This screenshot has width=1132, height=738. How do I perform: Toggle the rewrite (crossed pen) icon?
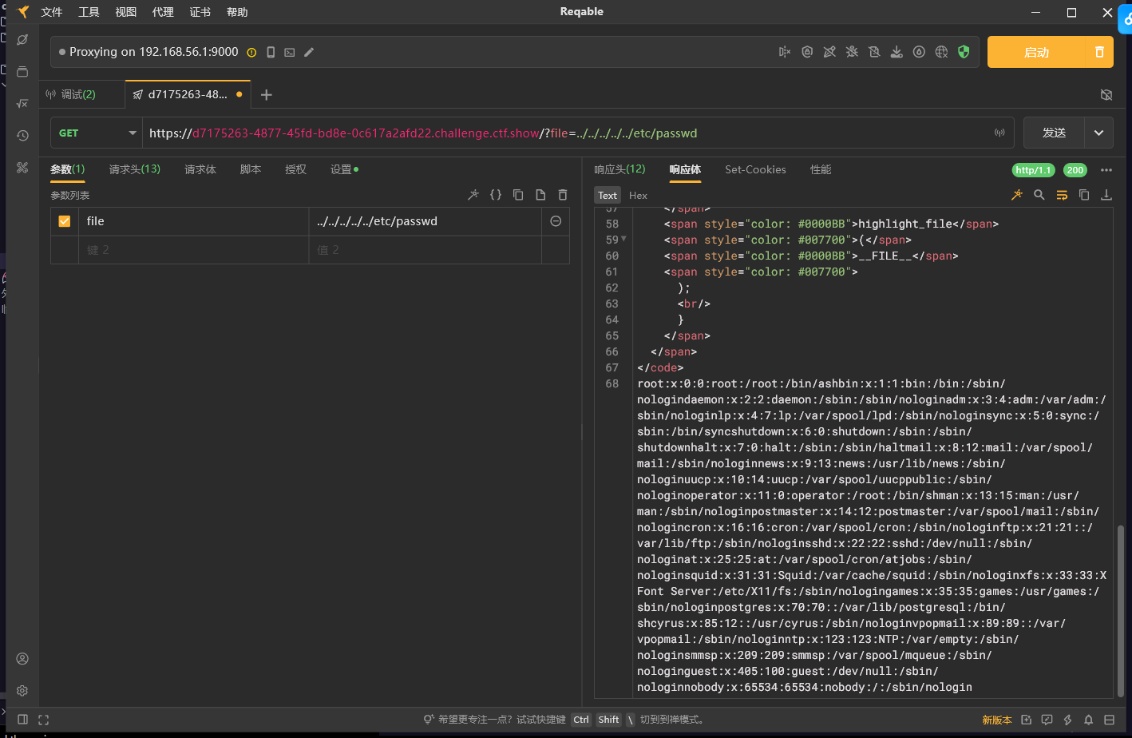tap(829, 52)
